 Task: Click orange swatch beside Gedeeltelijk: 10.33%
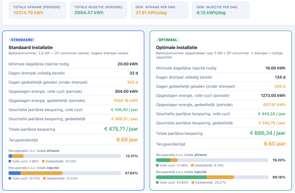tap(43, 161)
